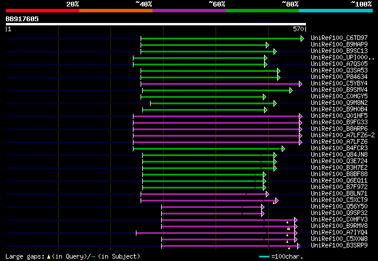The image size is (378, 261).
Task: Click the arrowhead of the UniRef100_A7IYQ4 hit
Action: 296,233
